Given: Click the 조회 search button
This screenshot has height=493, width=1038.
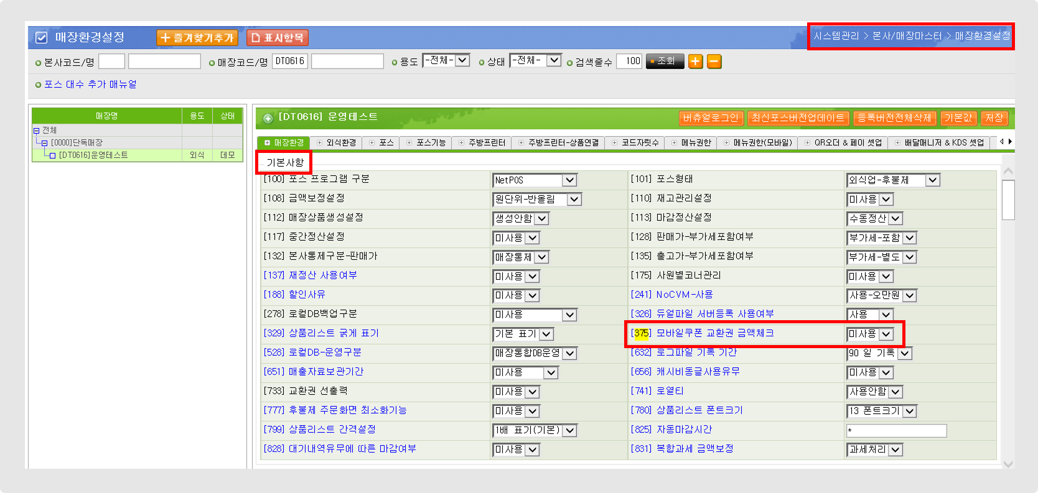Looking at the screenshot, I should click(665, 61).
